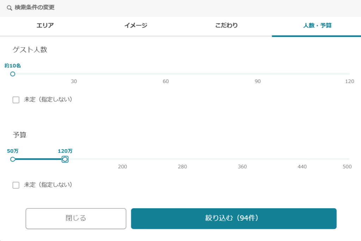Click the 120万 budget maximum handle
361x241 pixels.
65,159
